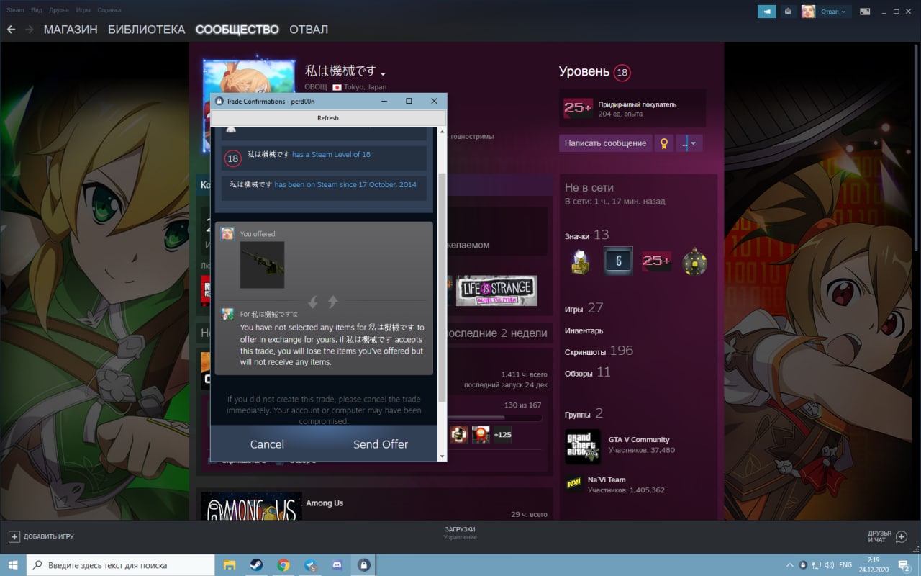Send Offer in trade confirmation
The width and height of the screenshot is (921, 576).
(381, 444)
